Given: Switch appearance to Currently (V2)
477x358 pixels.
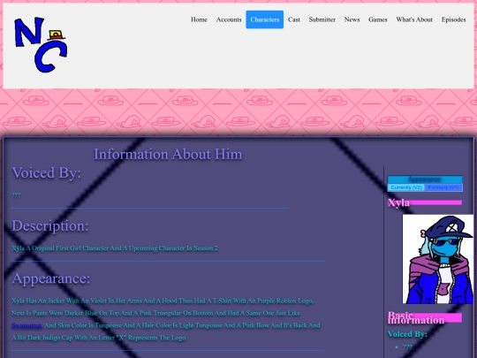Looking at the screenshot, I should coord(406,187).
